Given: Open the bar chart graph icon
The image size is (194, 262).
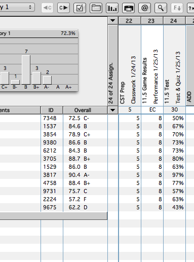Looking at the screenshot, I should (112, 8).
